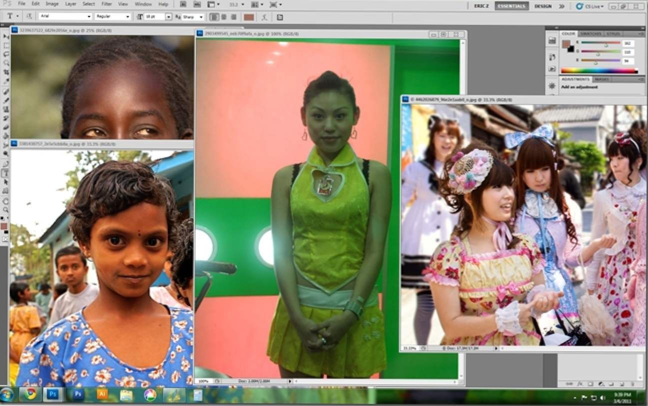Screen dimensions: 648x406
Task: Choose the Zoom tool in the toolbox
Action: click(6, 209)
